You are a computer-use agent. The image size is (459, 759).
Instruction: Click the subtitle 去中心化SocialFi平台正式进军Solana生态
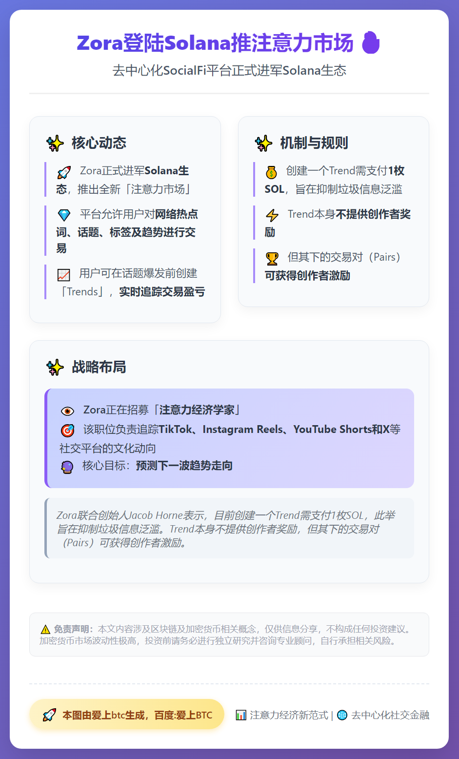229,70
